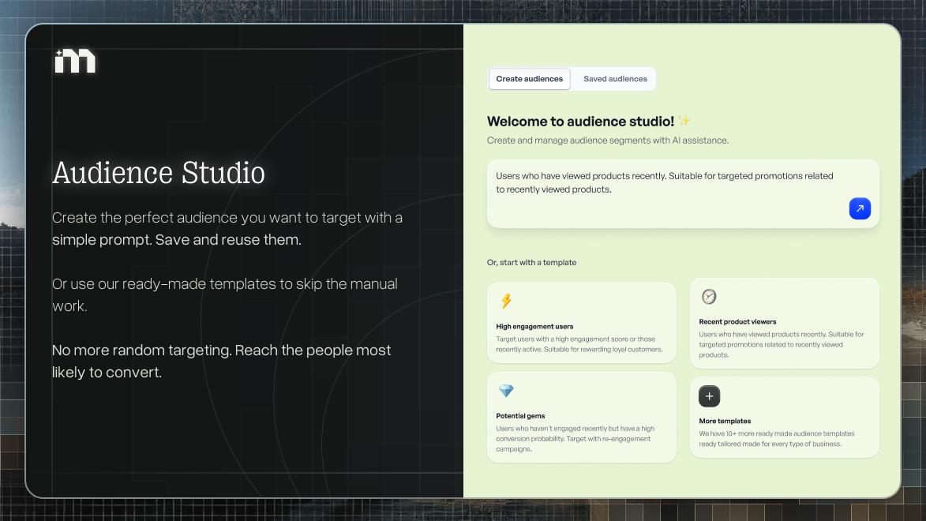Open the Potential gems template card
Viewport: 926px width, 521px height.
coord(582,417)
